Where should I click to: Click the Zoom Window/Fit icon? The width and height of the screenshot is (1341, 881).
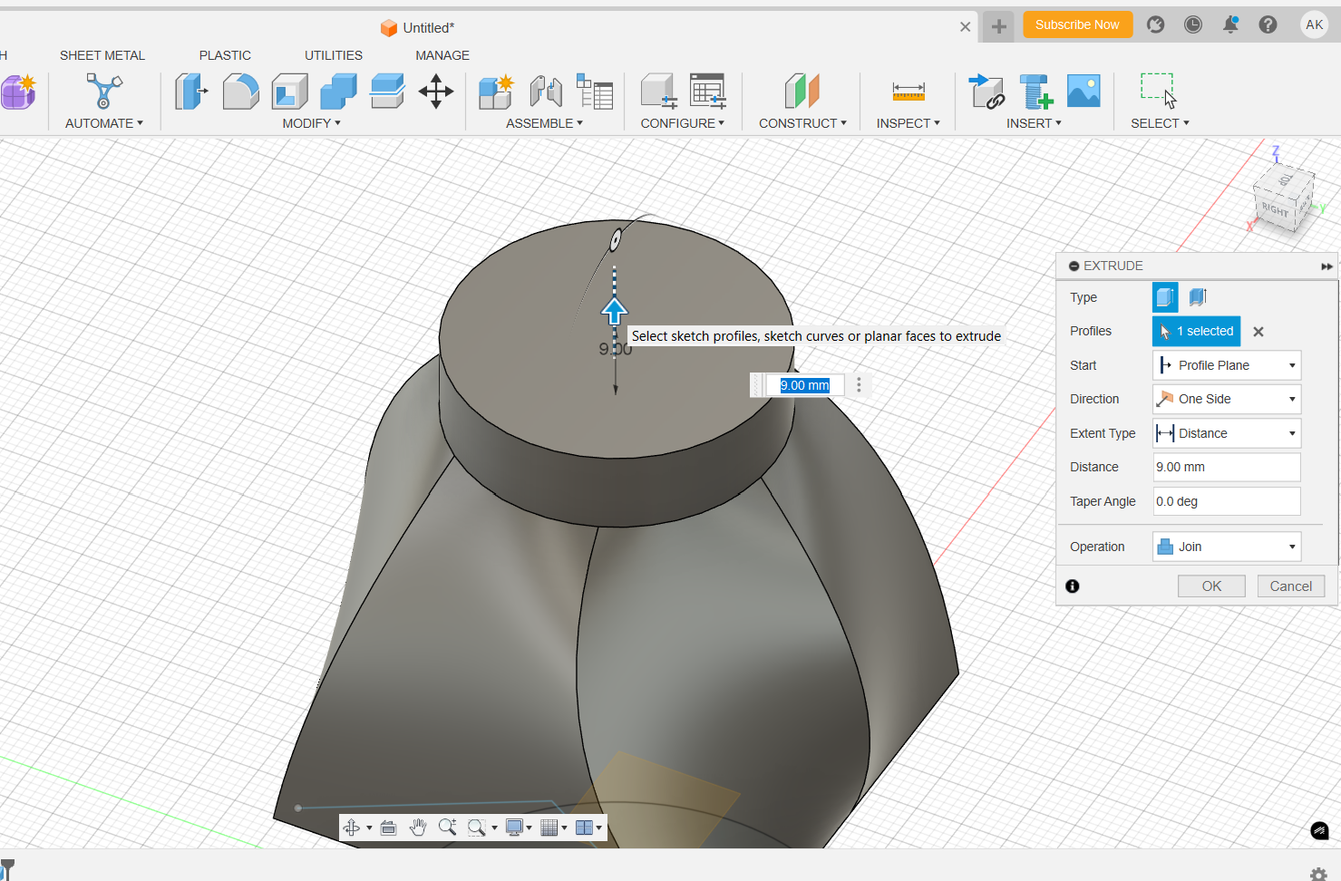(x=477, y=828)
